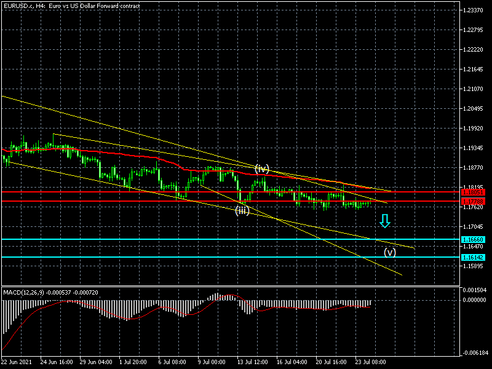Click the cyan 1.16660 price tag

[x=472, y=239]
